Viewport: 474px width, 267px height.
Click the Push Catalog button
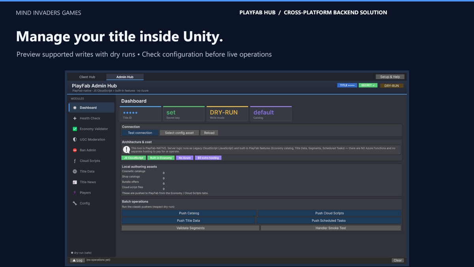[189, 213]
